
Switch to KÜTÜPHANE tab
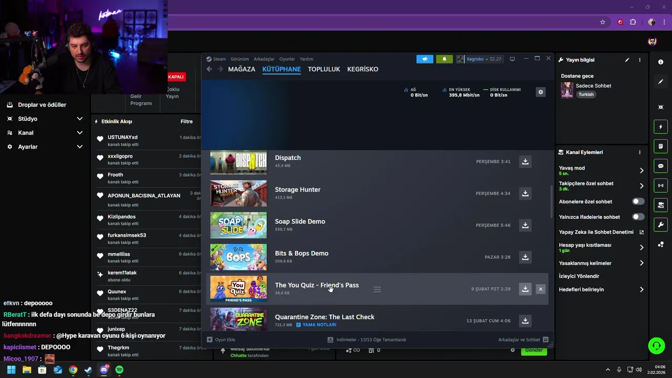point(281,69)
